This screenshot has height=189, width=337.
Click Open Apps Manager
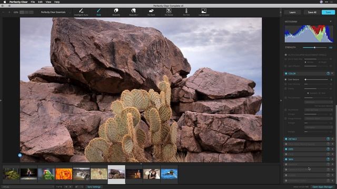tap(322, 187)
